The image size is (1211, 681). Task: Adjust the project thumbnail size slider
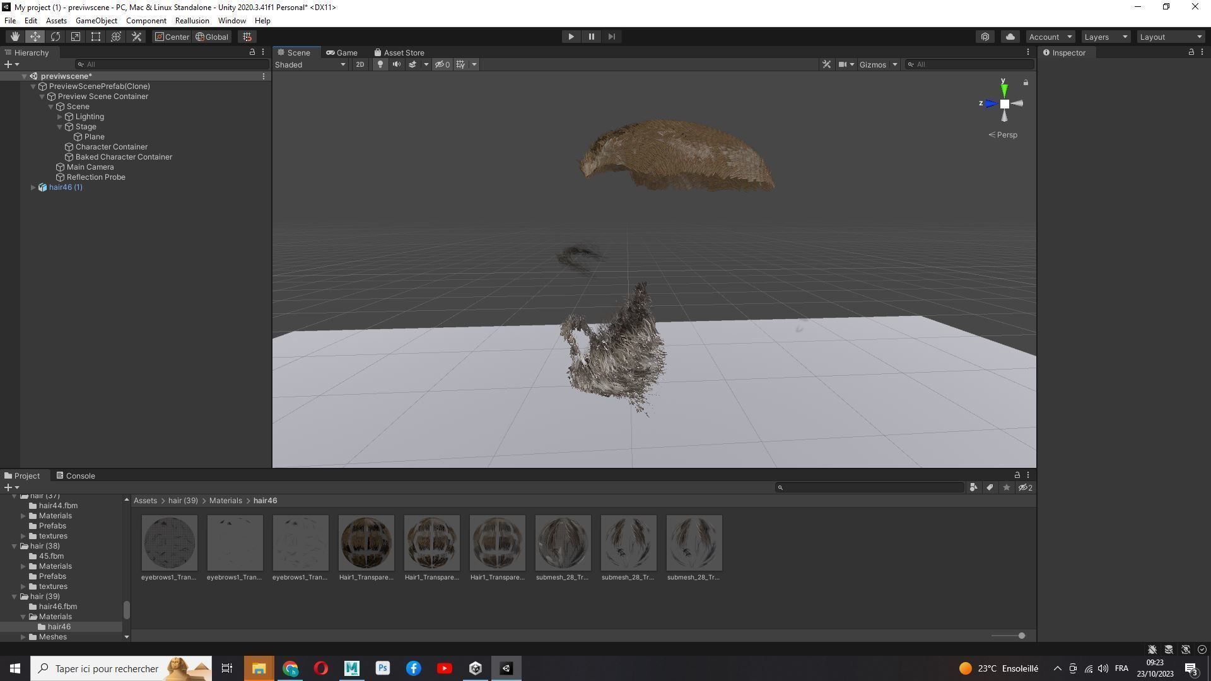click(1021, 636)
